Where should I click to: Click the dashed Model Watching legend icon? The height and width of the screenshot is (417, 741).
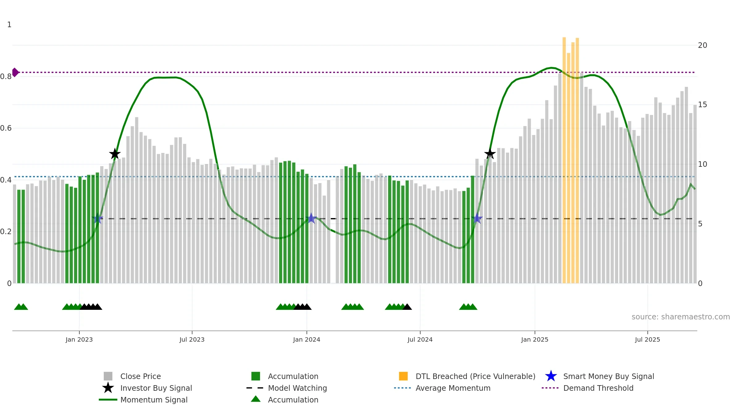[x=255, y=388]
